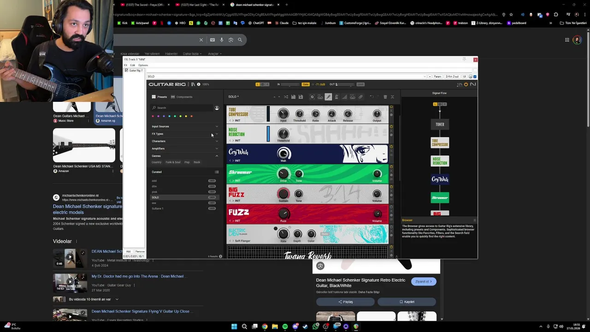Click the NI logo in header

point(473,84)
